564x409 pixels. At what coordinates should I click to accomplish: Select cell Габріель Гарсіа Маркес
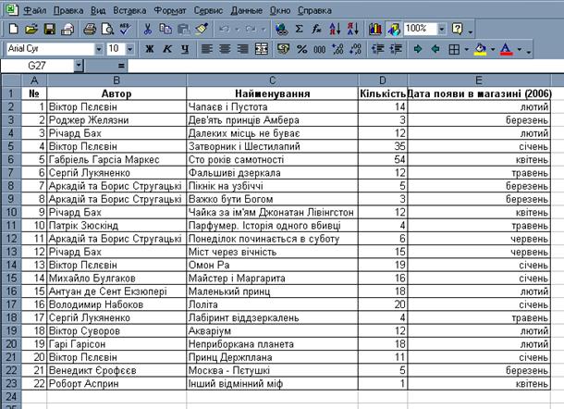116,159
